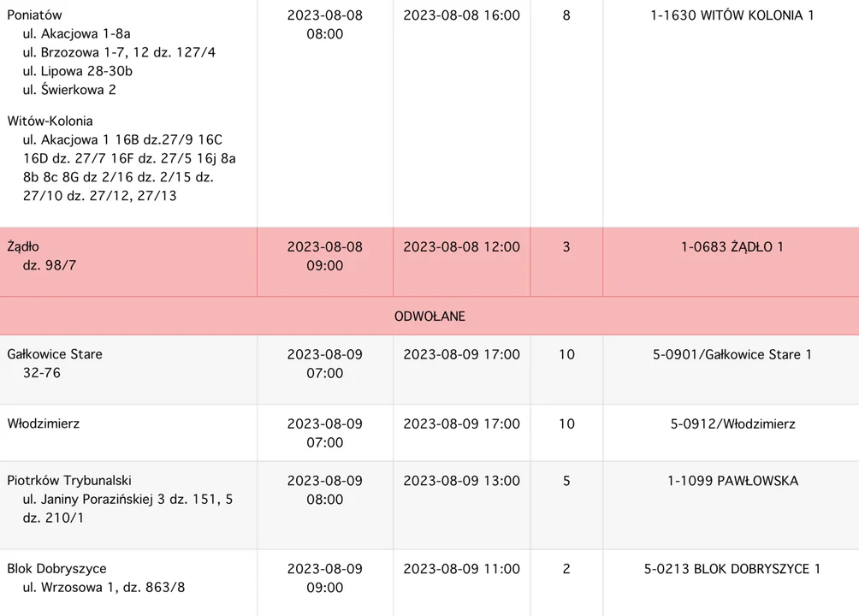This screenshot has width=859, height=616.
Task: Click the Poniatów locality name
Action: click(34, 15)
